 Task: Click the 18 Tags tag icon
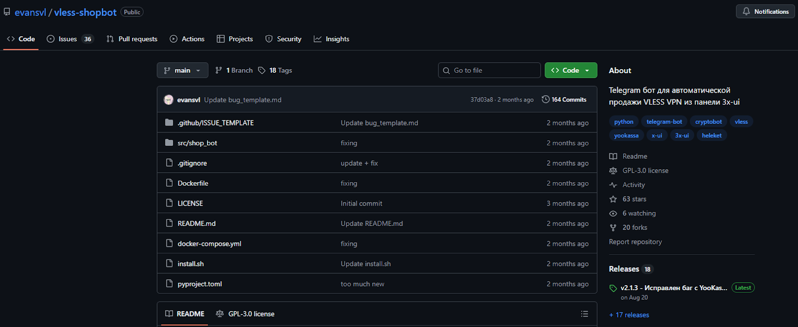coord(262,70)
